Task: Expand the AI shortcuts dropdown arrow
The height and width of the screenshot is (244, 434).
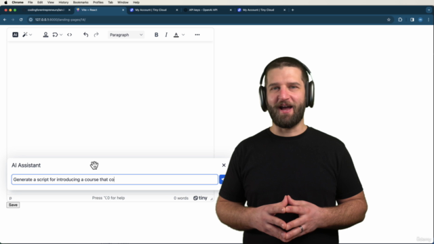Action: pyautogui.click(x=31, y=35)
